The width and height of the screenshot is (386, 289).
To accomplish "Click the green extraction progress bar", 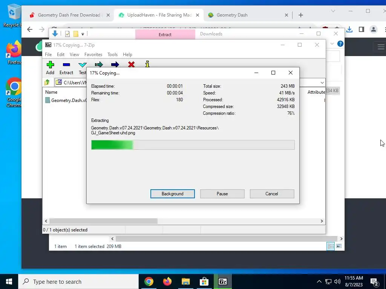I will (193, 145).
